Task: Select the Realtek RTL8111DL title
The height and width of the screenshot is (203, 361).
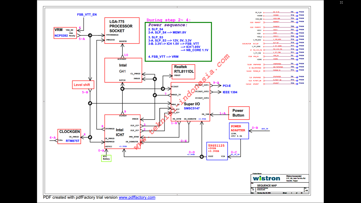Action: [x=184, y=69]
